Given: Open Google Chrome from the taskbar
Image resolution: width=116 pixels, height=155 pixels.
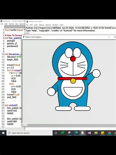Looking at the screenshot, I should [109, 133].
